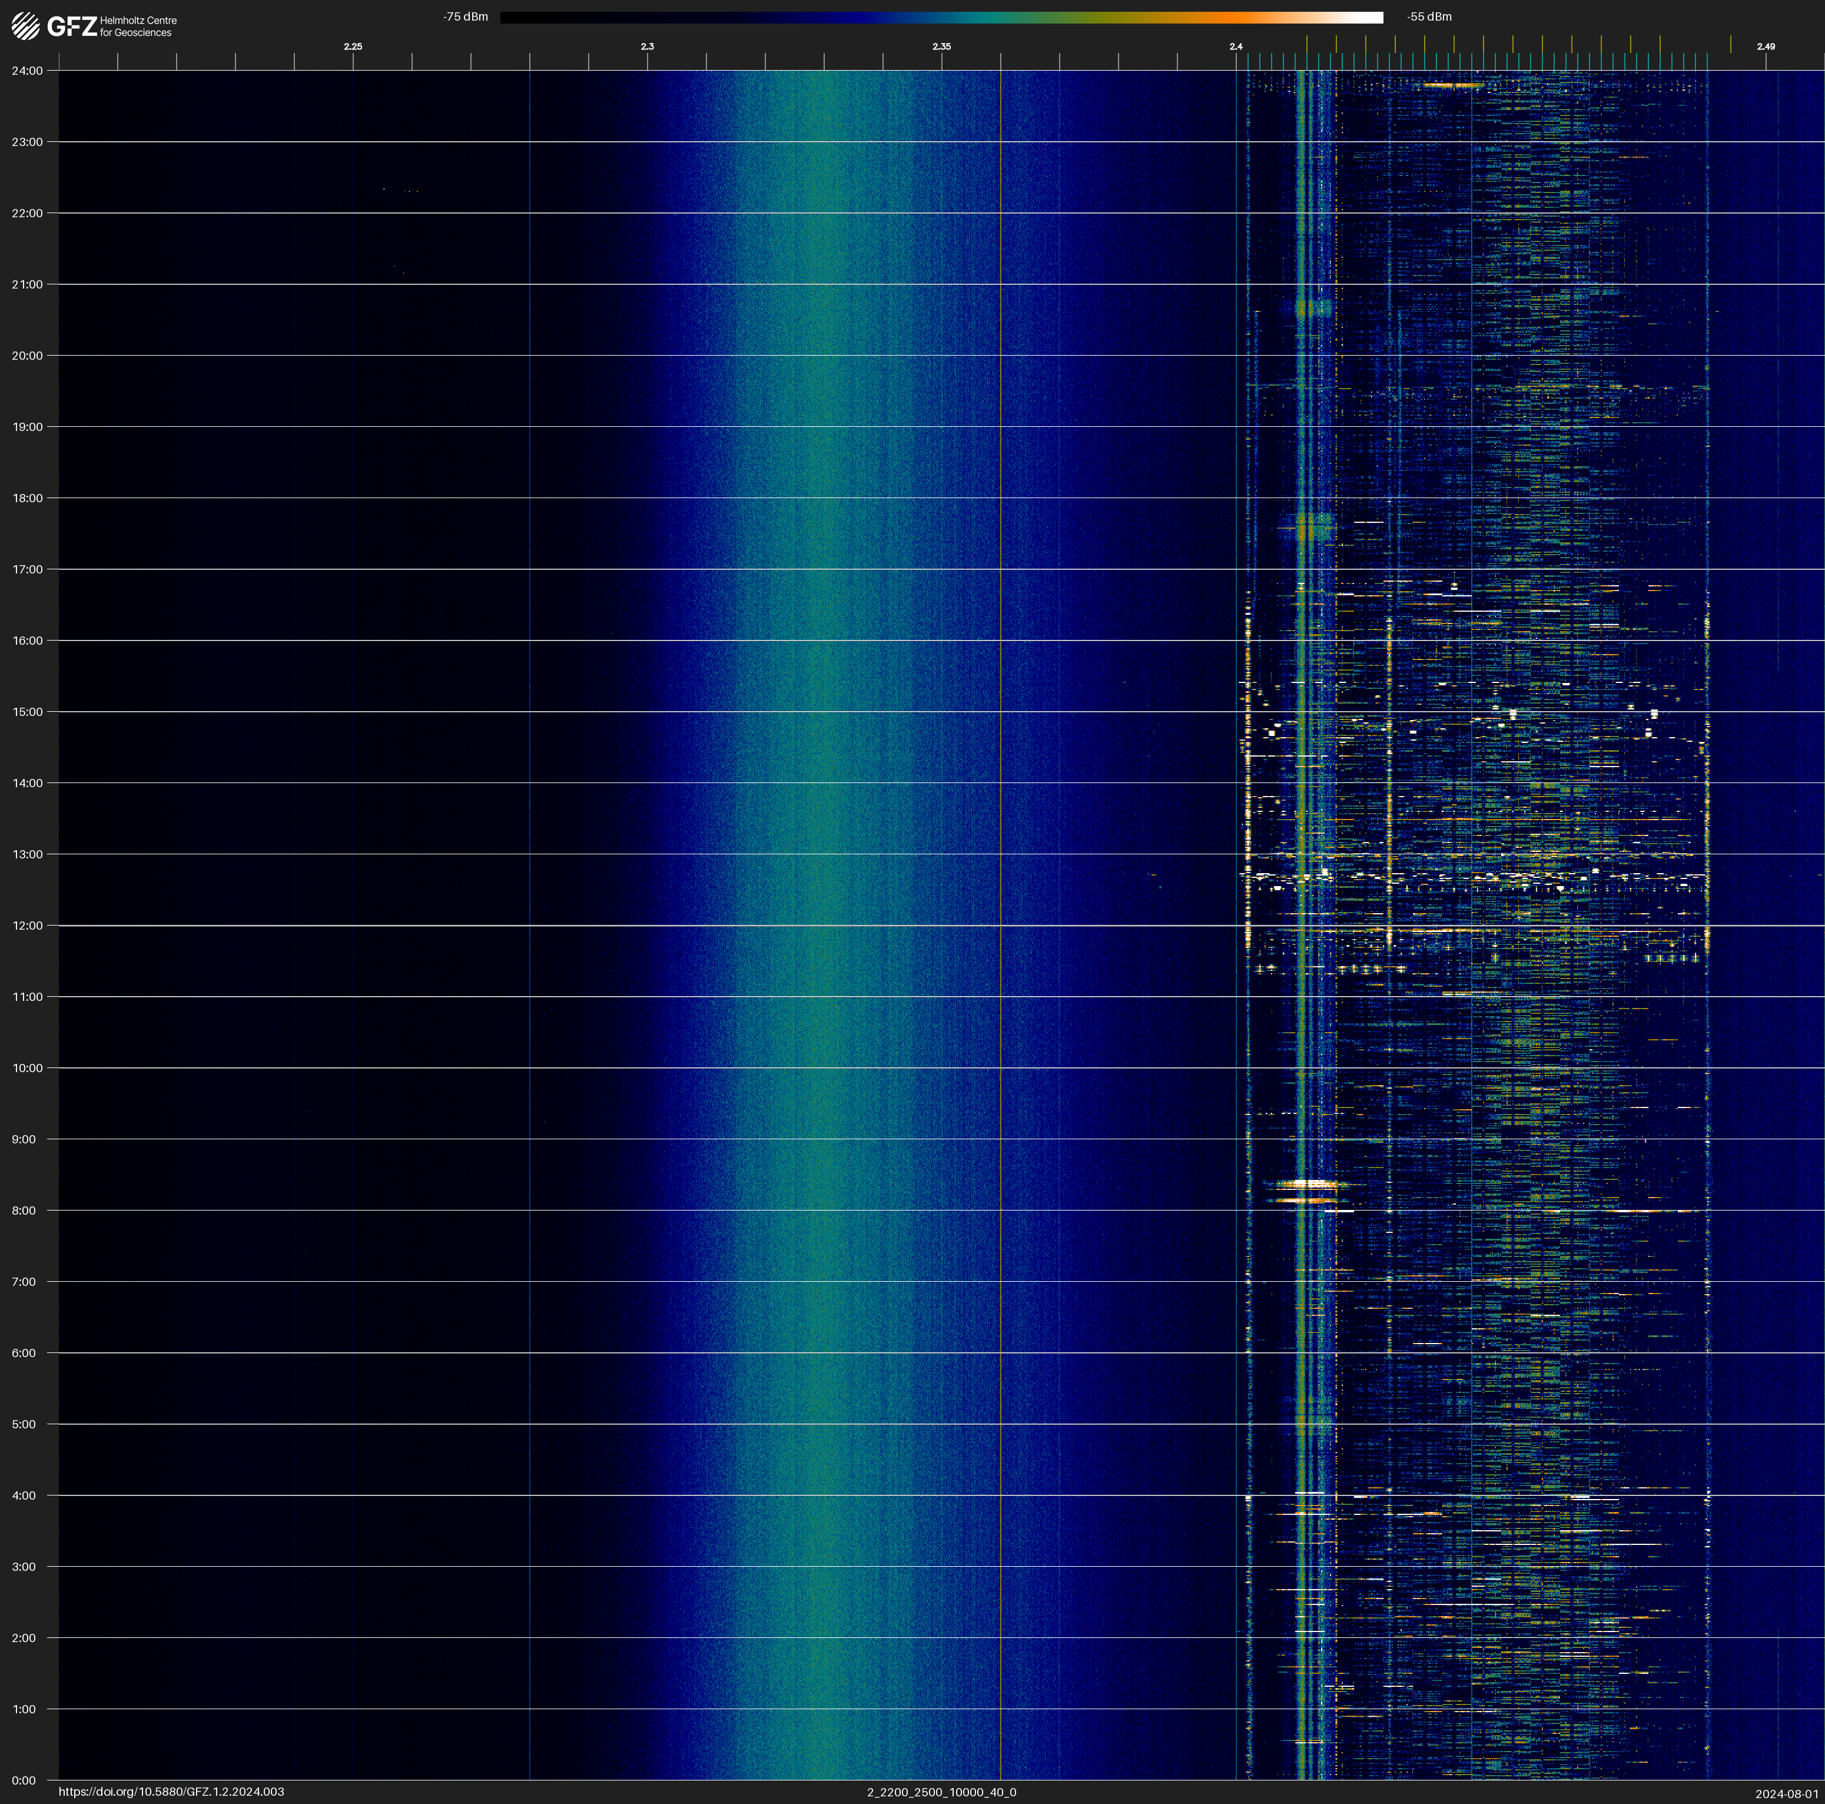Click the 2024-08-01 date label
Image resolution: width=1825 pixels, height=1804 pixels.
1786,1793
